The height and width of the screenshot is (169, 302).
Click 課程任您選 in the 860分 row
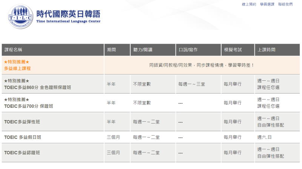pyautogui.click(x=268, y=88)
